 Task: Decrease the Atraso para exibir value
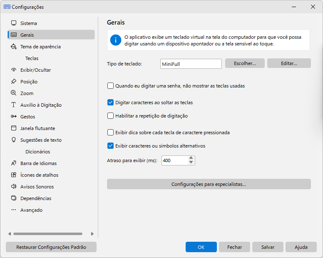(191, 163)
